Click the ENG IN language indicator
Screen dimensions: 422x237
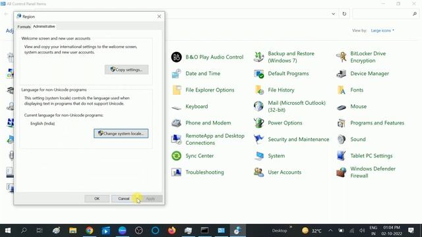point(373,230)
